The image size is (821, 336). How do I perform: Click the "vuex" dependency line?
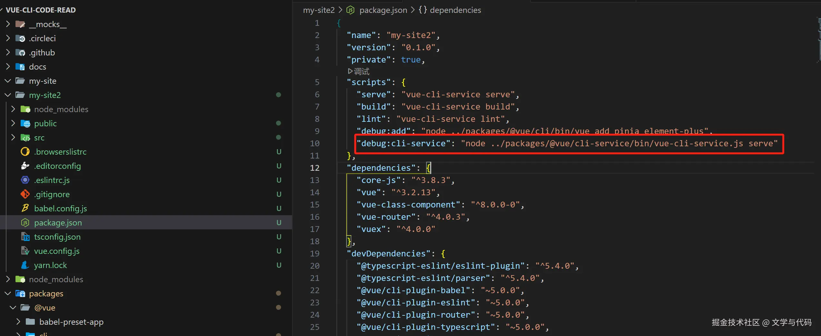[x=396, y=229]
